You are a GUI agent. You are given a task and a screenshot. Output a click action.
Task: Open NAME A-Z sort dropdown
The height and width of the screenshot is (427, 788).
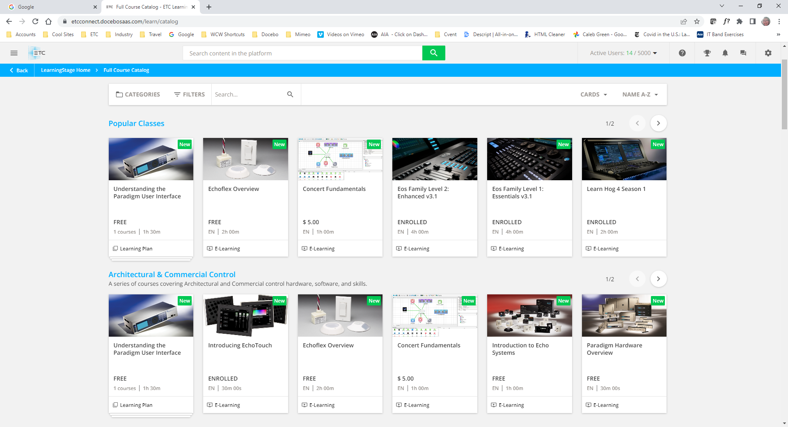pos(640,94)
